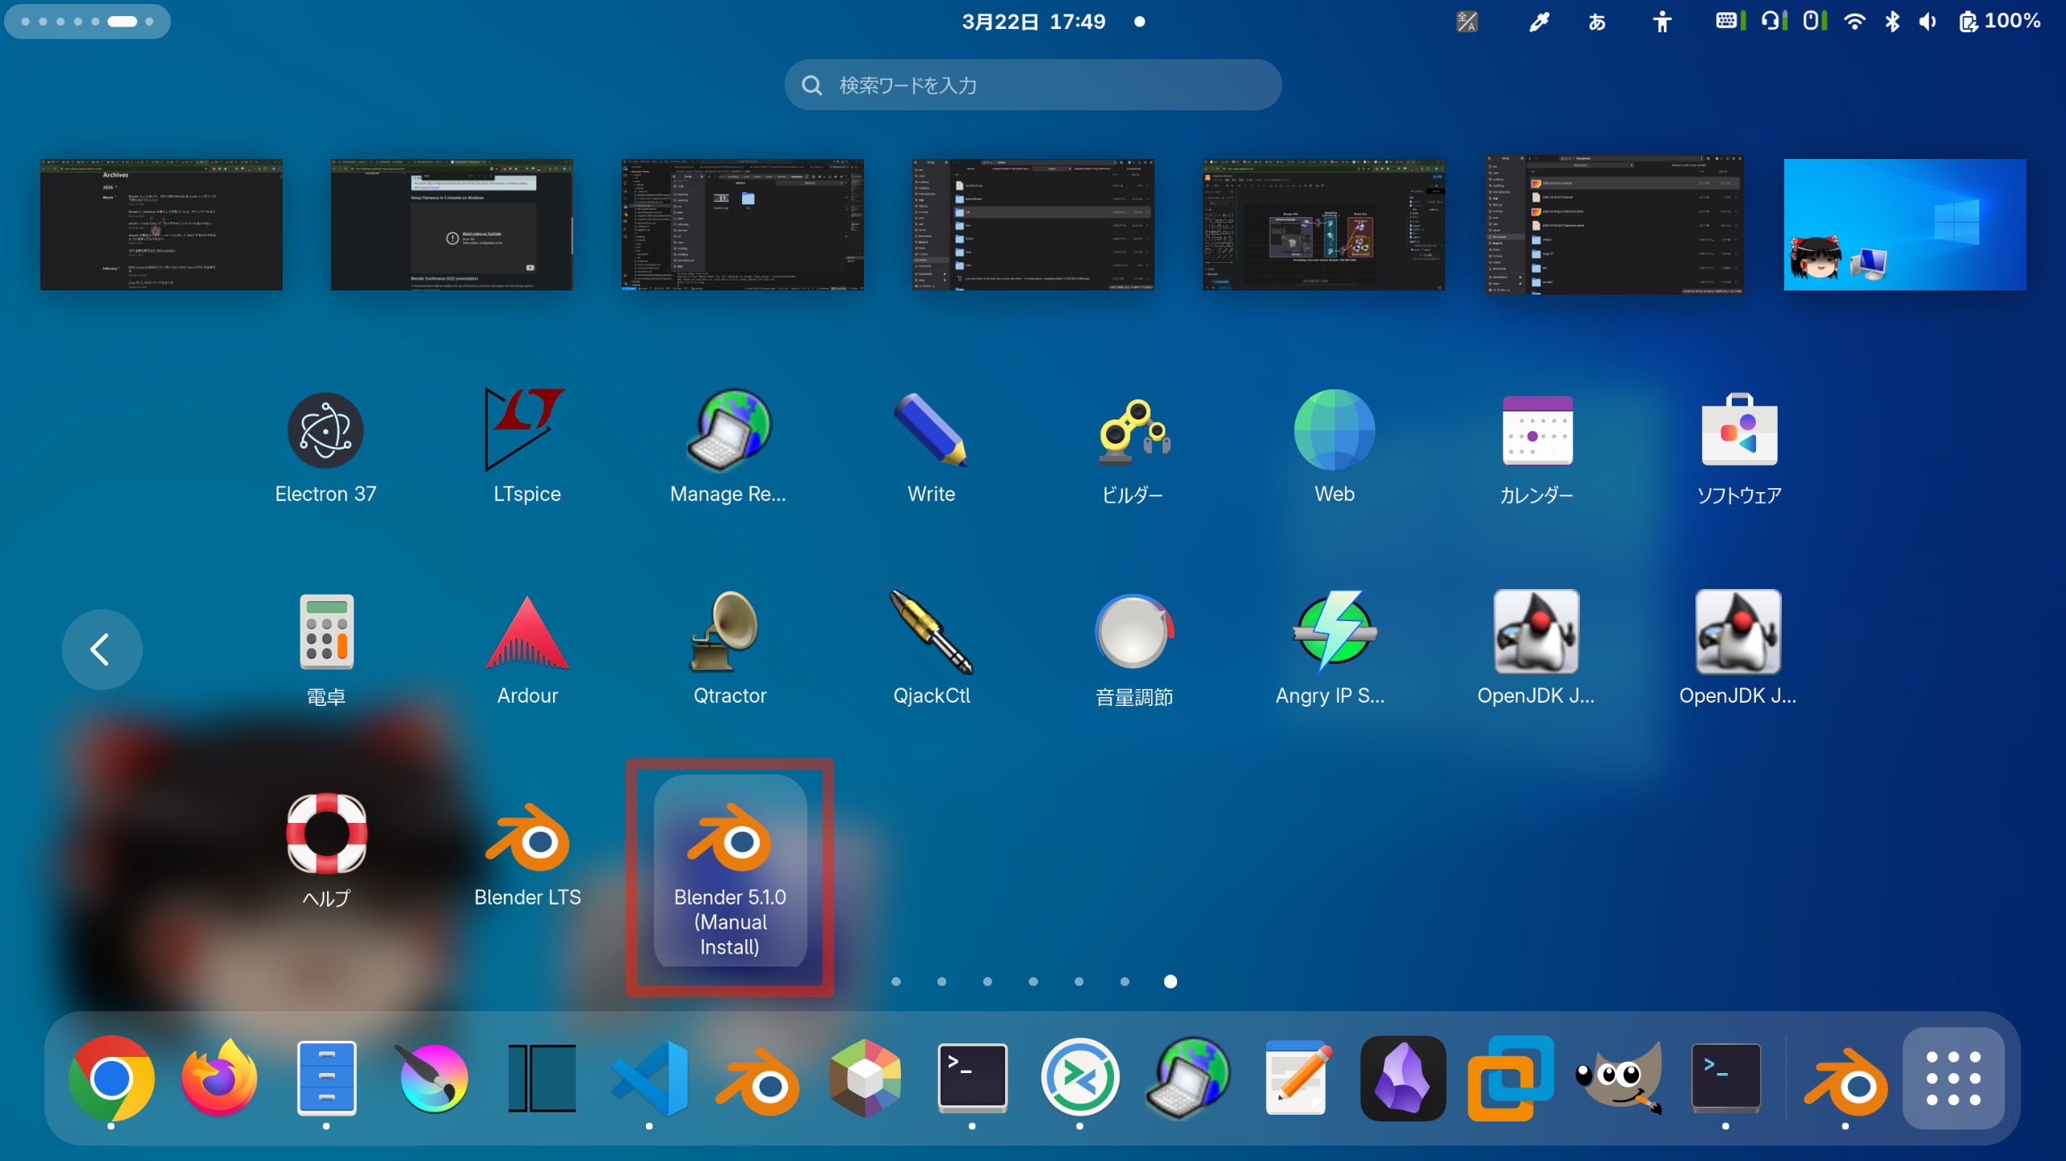Switch to the workspace showing the Windows desktop
Viewport: 2066px width, 1161px height.
coord(1905,224)
